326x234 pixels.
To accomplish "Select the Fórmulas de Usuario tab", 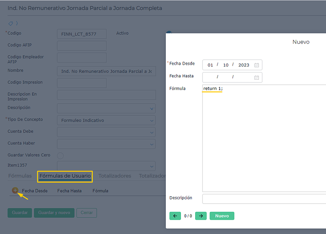I will click(65, 176).
